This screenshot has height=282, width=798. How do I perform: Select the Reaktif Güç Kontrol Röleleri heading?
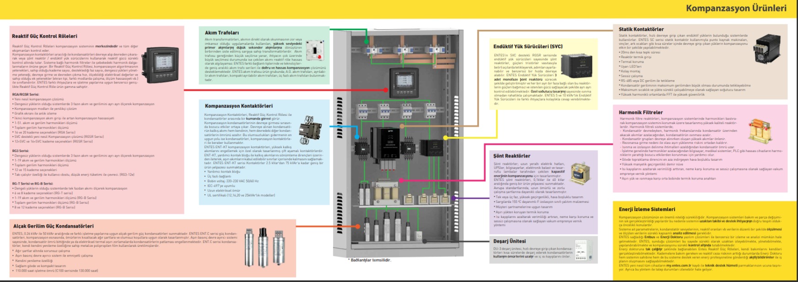coord(44,36)
